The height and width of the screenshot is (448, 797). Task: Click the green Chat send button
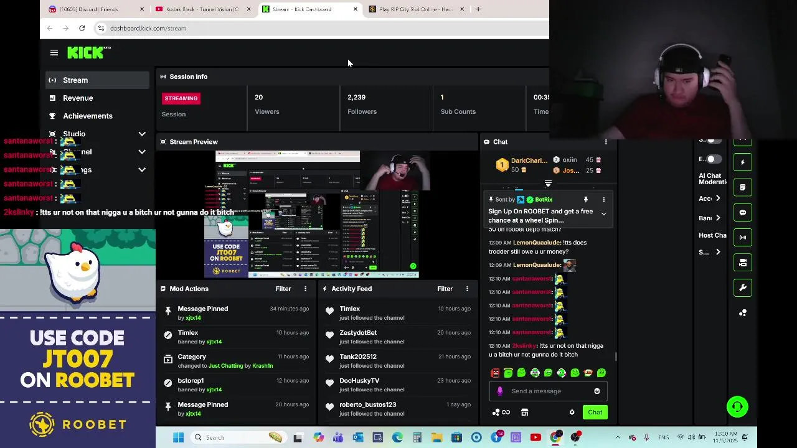[x=595, y=412]
